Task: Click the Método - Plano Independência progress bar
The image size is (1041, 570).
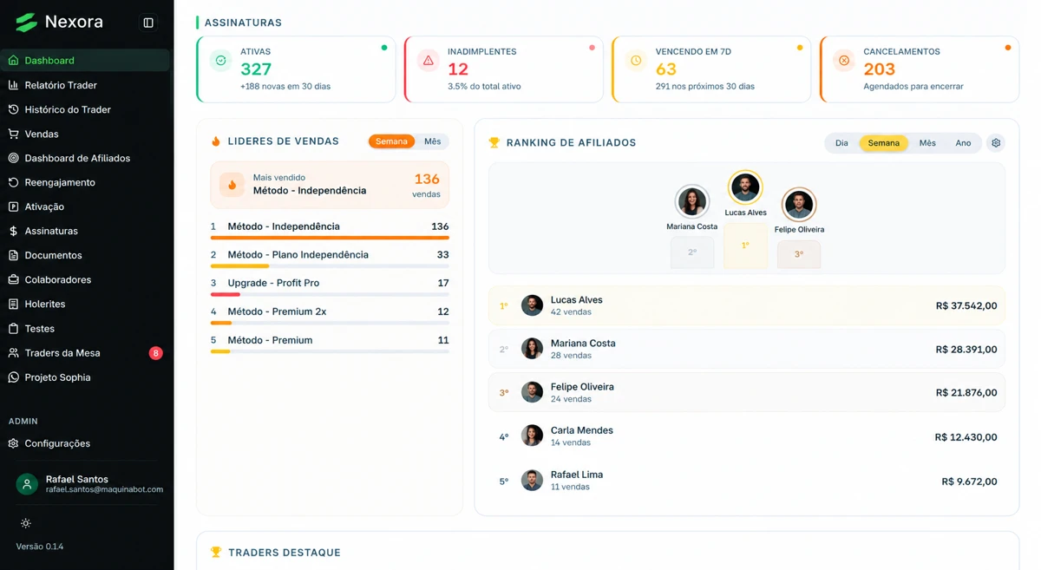Action: click(330, 265)
